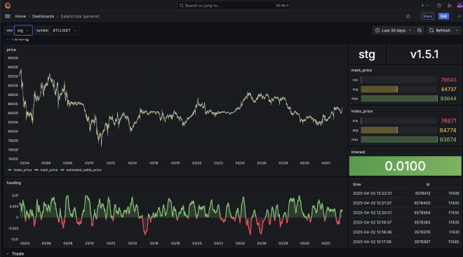Image resolution: width=463 pixels, height=257 pixels.
Task: Open the Grafana home logo
Action: [x=8, y=6]
